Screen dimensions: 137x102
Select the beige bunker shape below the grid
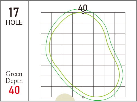(x=65, y=97)
